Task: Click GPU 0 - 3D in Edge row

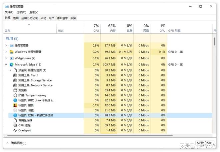Action: tap(176, 65)
